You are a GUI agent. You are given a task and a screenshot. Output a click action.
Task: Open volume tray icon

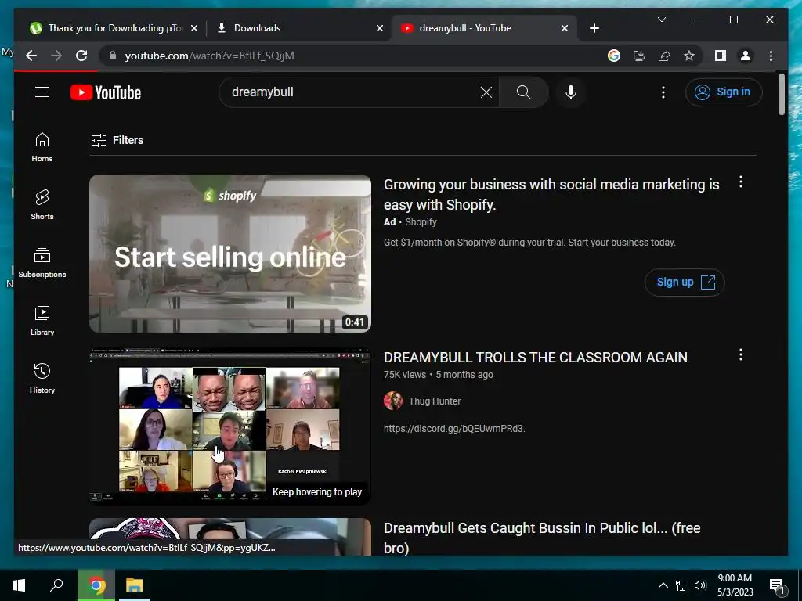700,585
